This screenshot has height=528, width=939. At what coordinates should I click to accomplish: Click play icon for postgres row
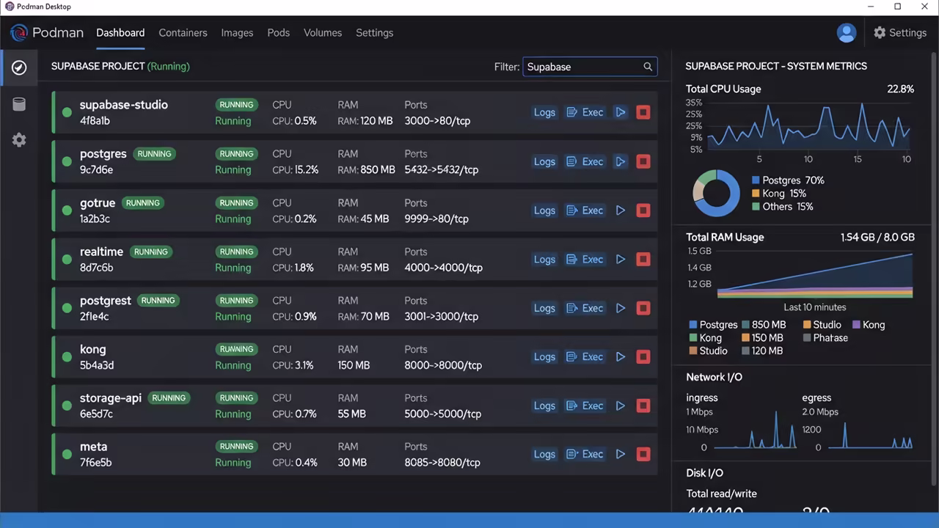(621, 161)
